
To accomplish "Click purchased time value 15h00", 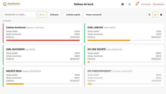I will pyautogui.click(x=77, y=53).
